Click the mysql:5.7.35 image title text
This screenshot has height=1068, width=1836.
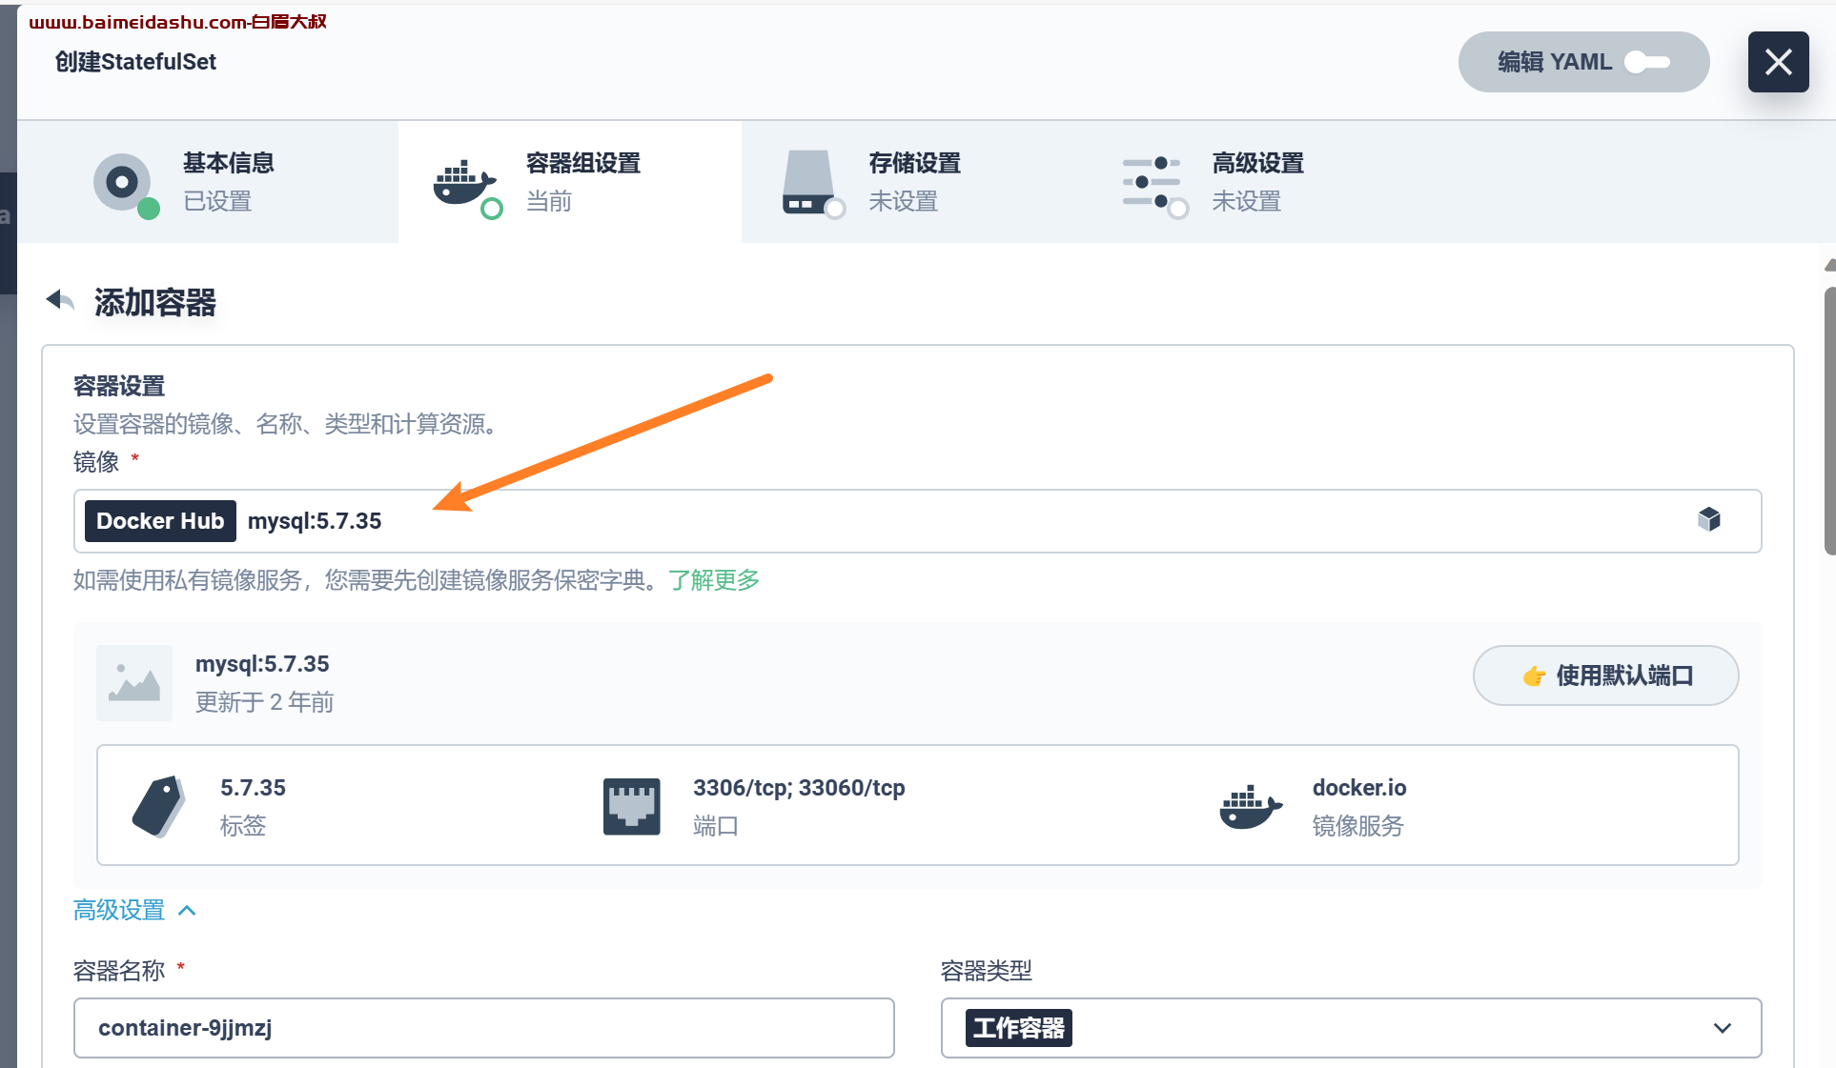pyautogui.click(x=262, y=664)
